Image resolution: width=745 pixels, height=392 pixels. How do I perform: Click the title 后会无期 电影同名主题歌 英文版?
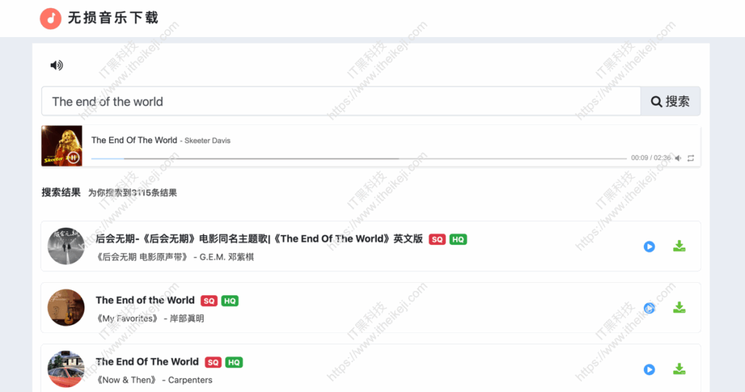260,239
